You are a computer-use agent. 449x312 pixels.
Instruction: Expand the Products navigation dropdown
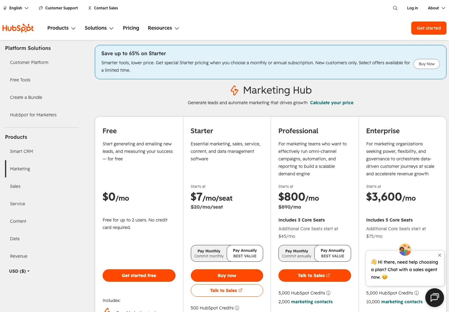pyautogui.click(x=61, y=28)
